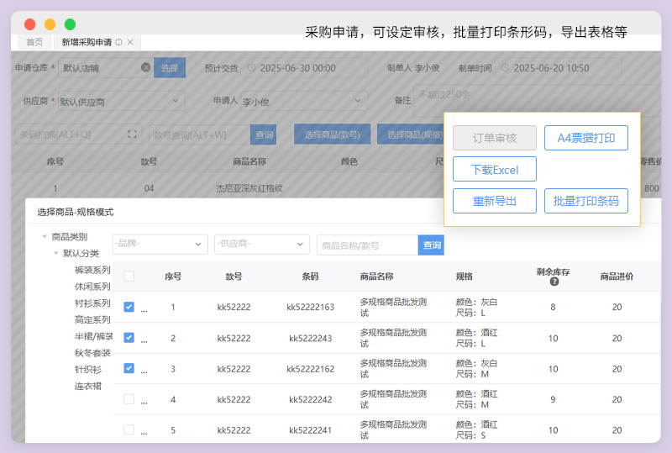Screen dimensions: 672x453
Task: Click the 申请仓库 默认店铺 input
Action: click(x=106, y=68)
